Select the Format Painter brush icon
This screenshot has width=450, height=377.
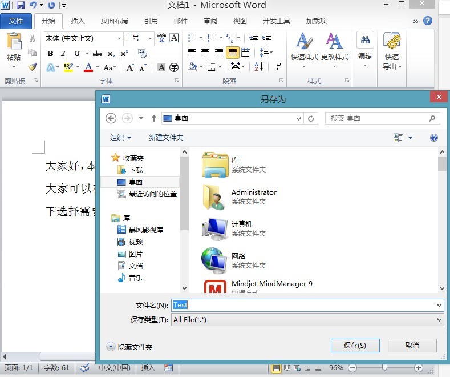(x=33, y=67)
